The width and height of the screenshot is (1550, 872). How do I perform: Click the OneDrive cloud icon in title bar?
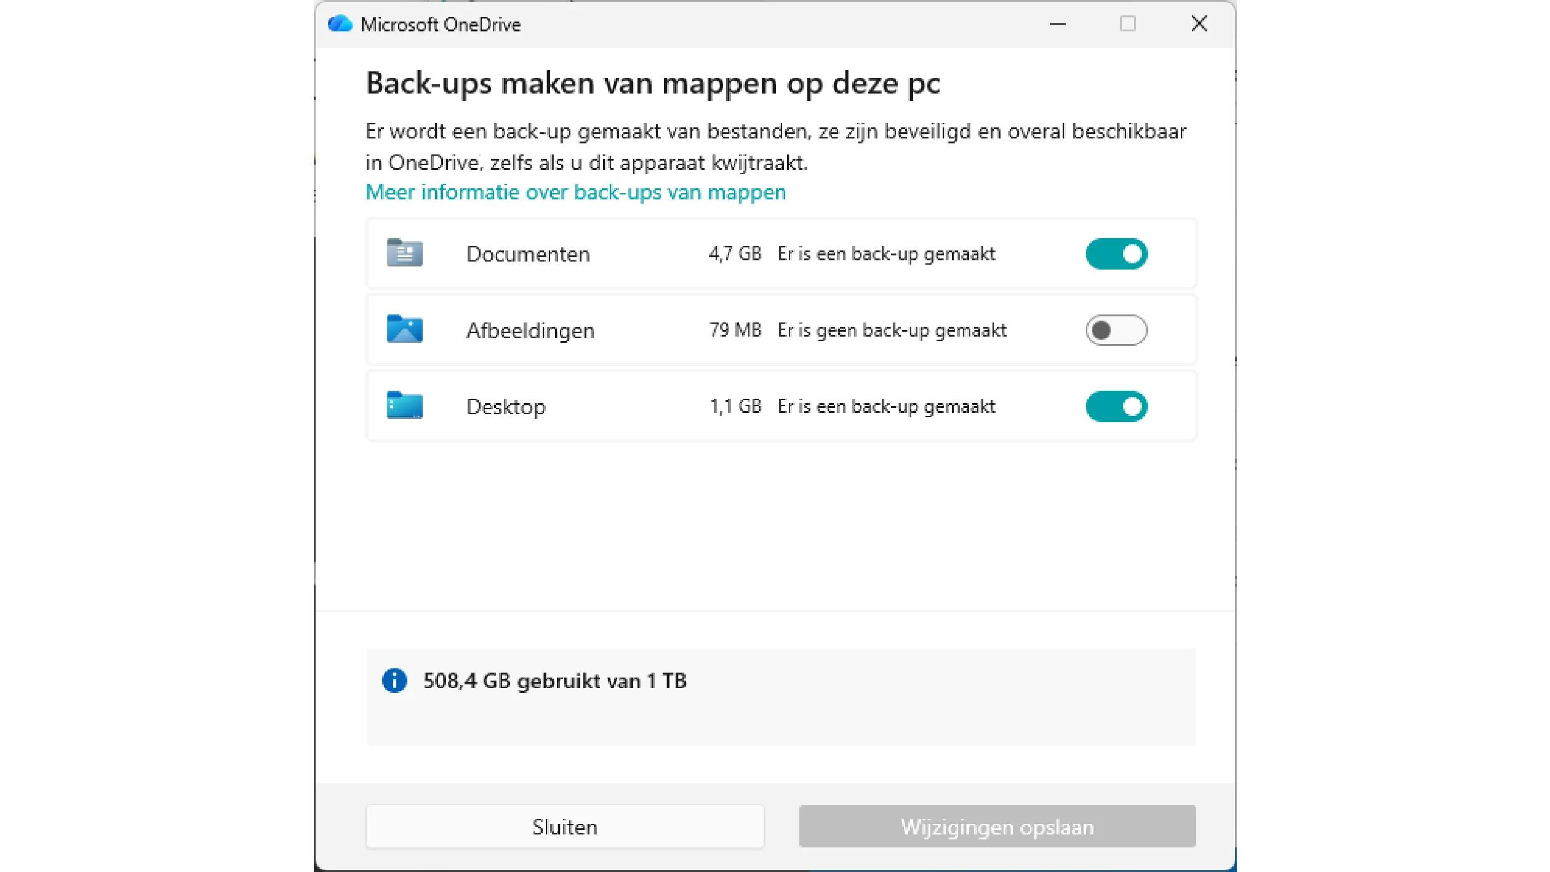click(340, 24)
